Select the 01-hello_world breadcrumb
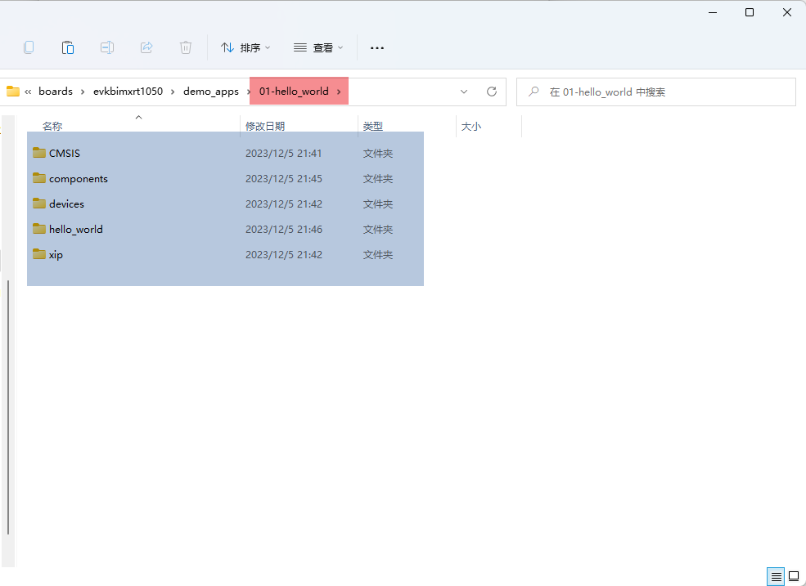The width and height of the screenshot is (806, 586). (294, 92)
